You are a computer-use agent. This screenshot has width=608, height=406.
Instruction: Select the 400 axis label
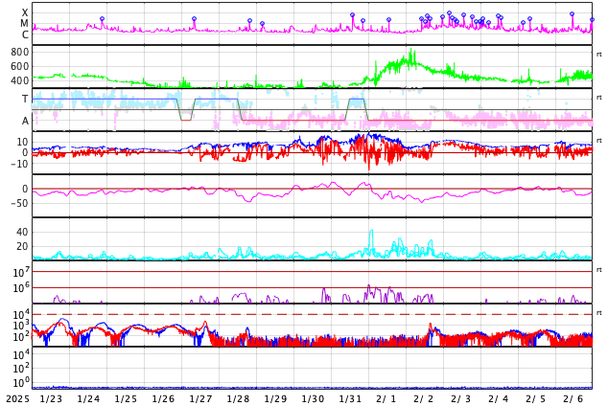pyautogui.click(x=20, y=80)
